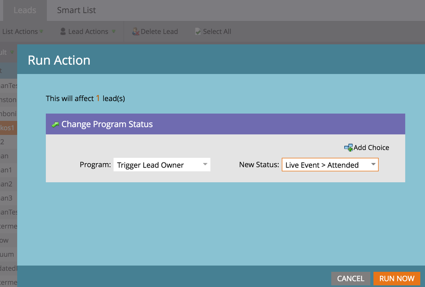Click the Select All checkmark icon
Viewport: 425px width, 287px height.
[198, 31]
